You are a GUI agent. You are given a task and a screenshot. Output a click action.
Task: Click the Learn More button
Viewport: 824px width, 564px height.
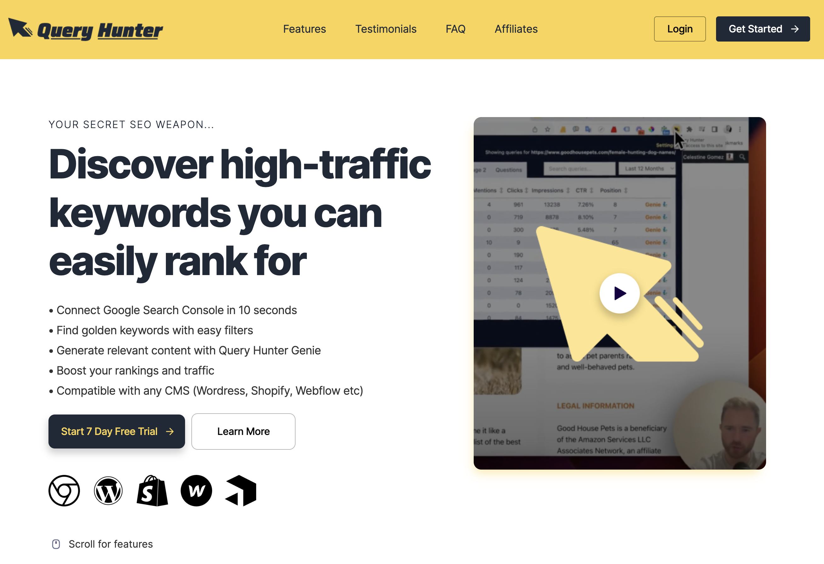pyautogui.click(x=244, y=431)
